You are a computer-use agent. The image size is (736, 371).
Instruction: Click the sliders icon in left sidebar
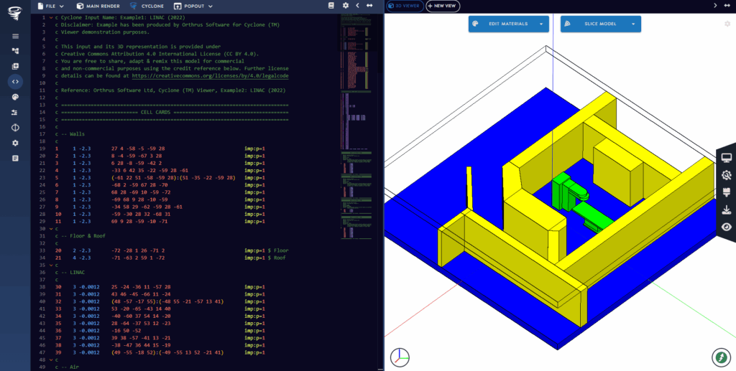tap(15, 113)
